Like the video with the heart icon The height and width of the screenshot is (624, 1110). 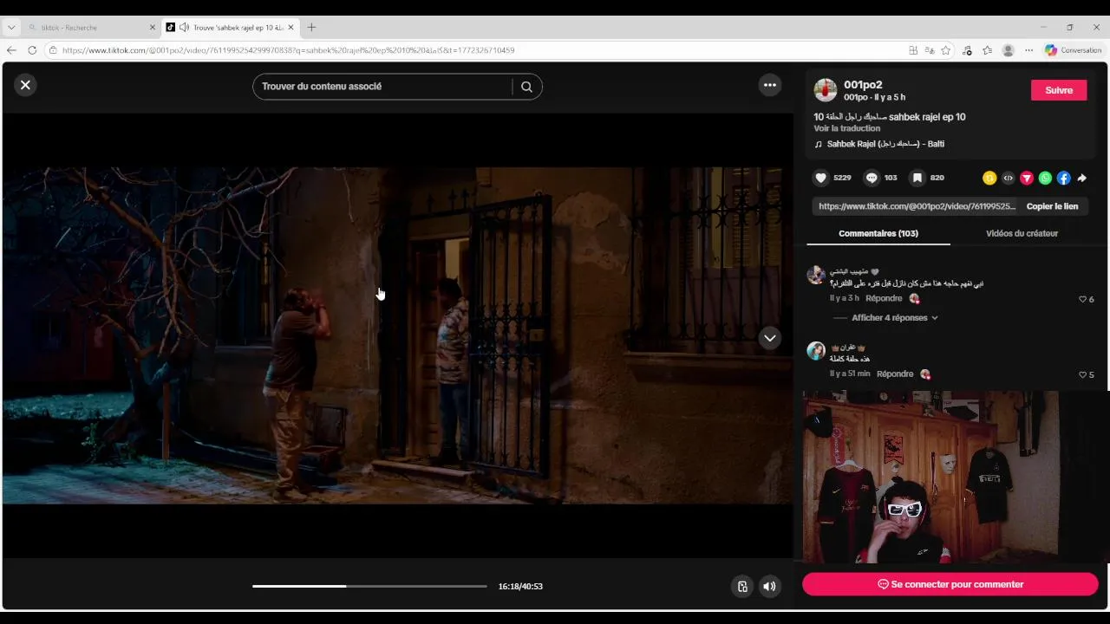click(821, 178)
